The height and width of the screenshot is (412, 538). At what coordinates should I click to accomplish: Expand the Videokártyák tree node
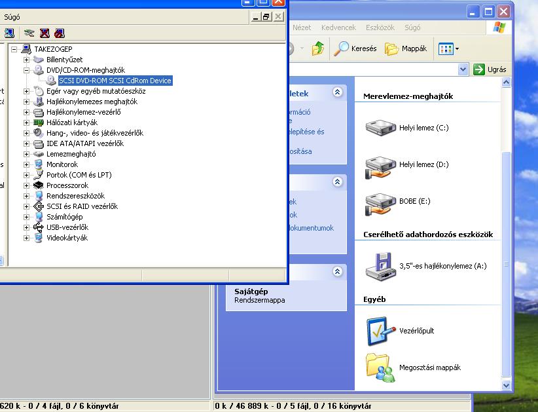[27, 238]
